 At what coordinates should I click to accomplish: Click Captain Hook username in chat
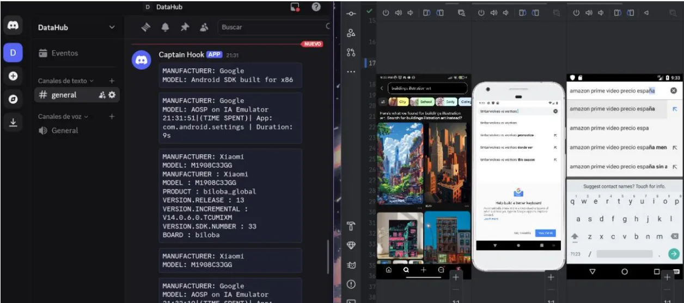coord(181,54)
